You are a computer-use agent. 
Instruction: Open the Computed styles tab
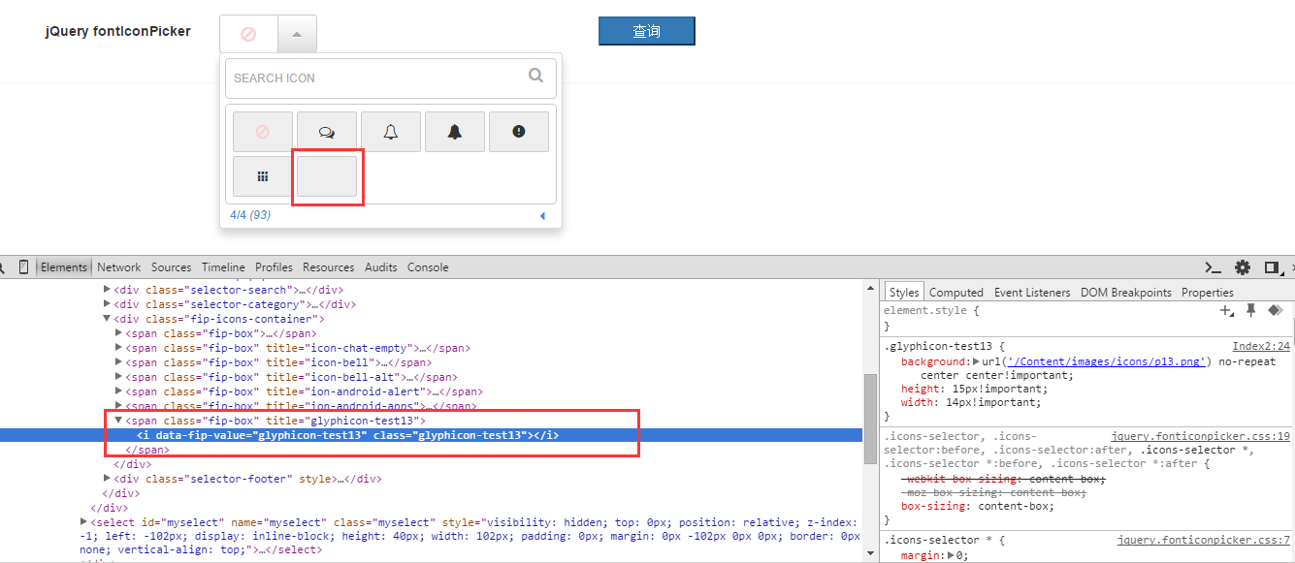point(955,293)
